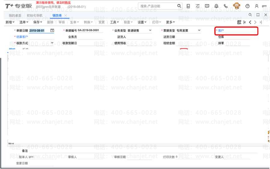Expand the 选单 dropdown menu
This screenshot has width=270, height=169.
(24, 22)
